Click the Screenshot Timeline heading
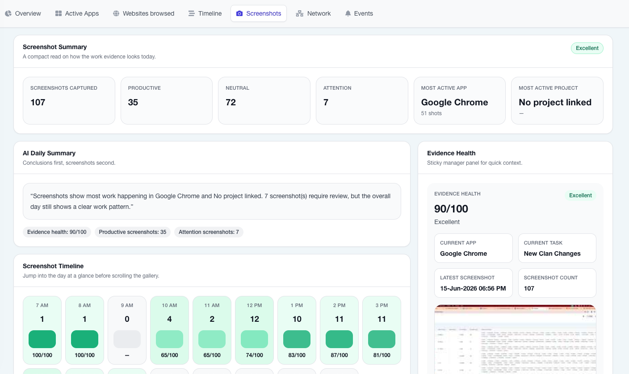This screenshot has width=629, height=374. (53, 266)
